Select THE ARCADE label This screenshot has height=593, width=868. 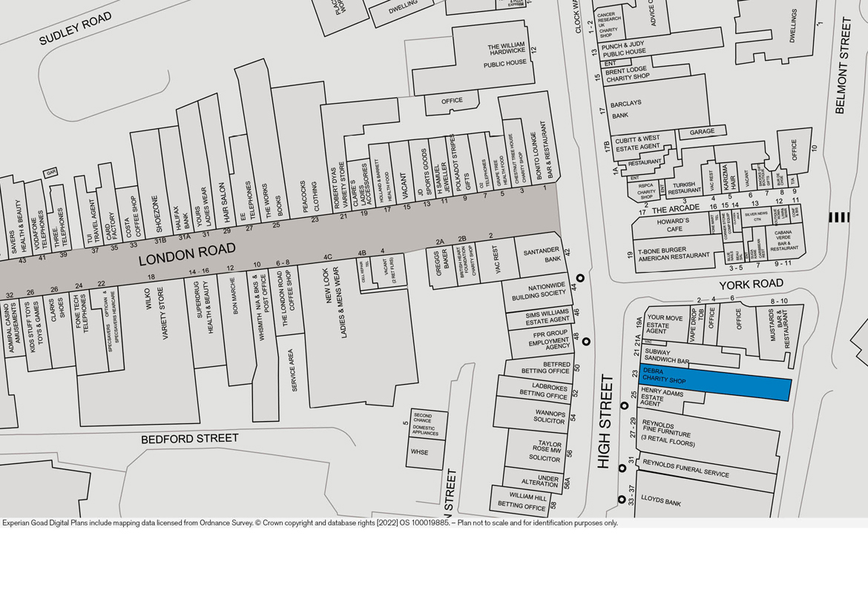click(675, 209)
